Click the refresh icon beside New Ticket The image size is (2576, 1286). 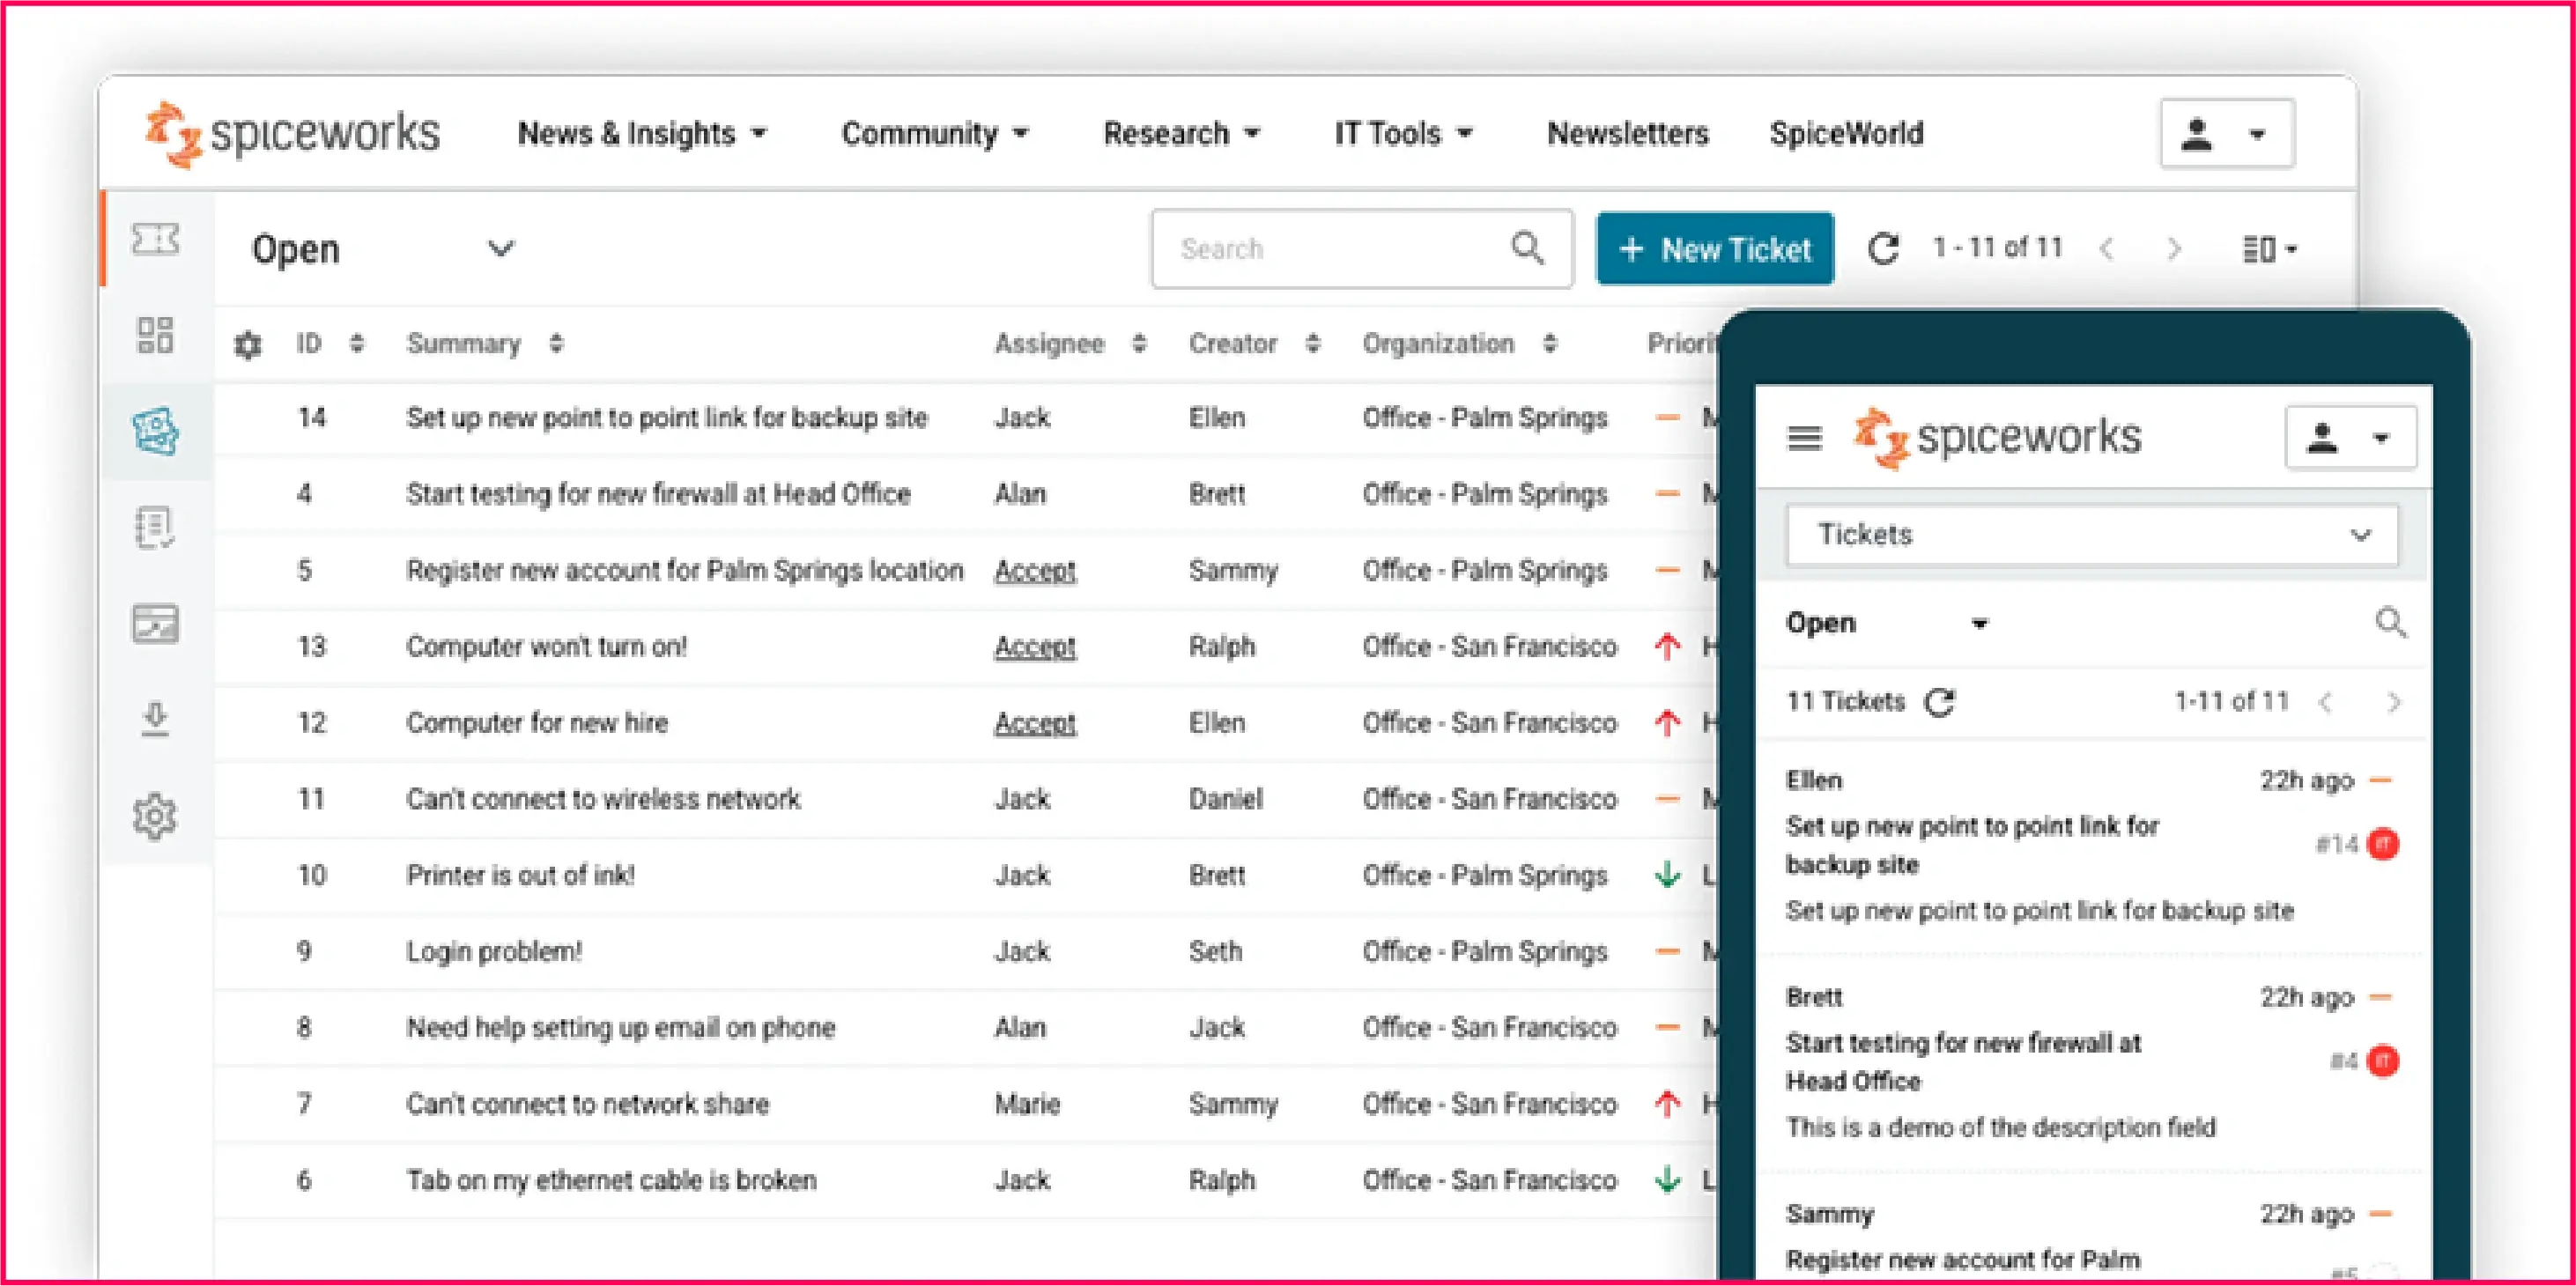[x=1883, y=248]
